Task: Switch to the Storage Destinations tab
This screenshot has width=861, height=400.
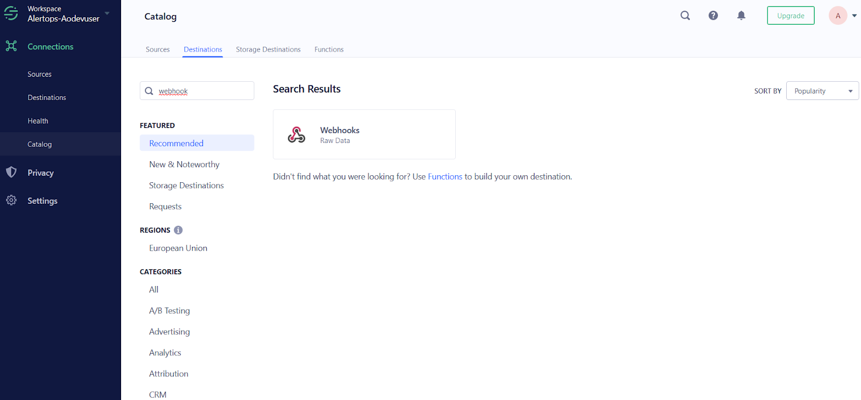Action: [x=268, y=49]
